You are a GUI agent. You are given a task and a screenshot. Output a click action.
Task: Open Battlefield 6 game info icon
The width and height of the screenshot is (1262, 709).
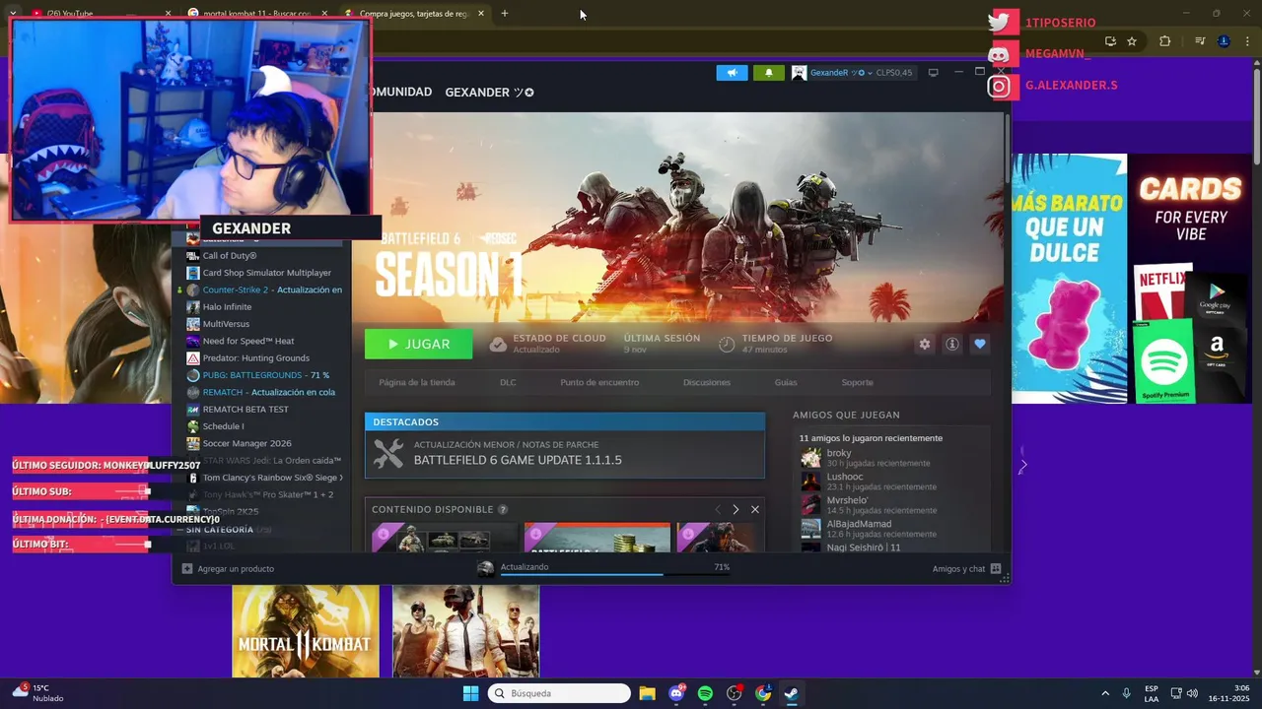tap(951, 344)
